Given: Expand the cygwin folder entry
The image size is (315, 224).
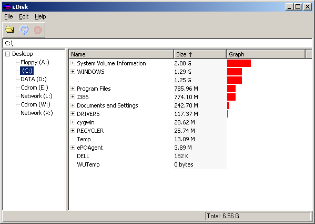Looking at the screenshot, I should point(73,122).
